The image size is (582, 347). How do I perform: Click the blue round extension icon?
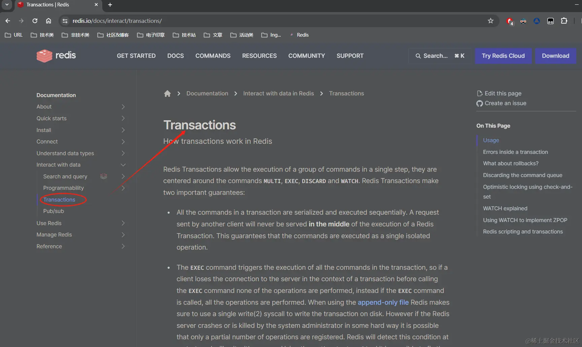(537, 21)
